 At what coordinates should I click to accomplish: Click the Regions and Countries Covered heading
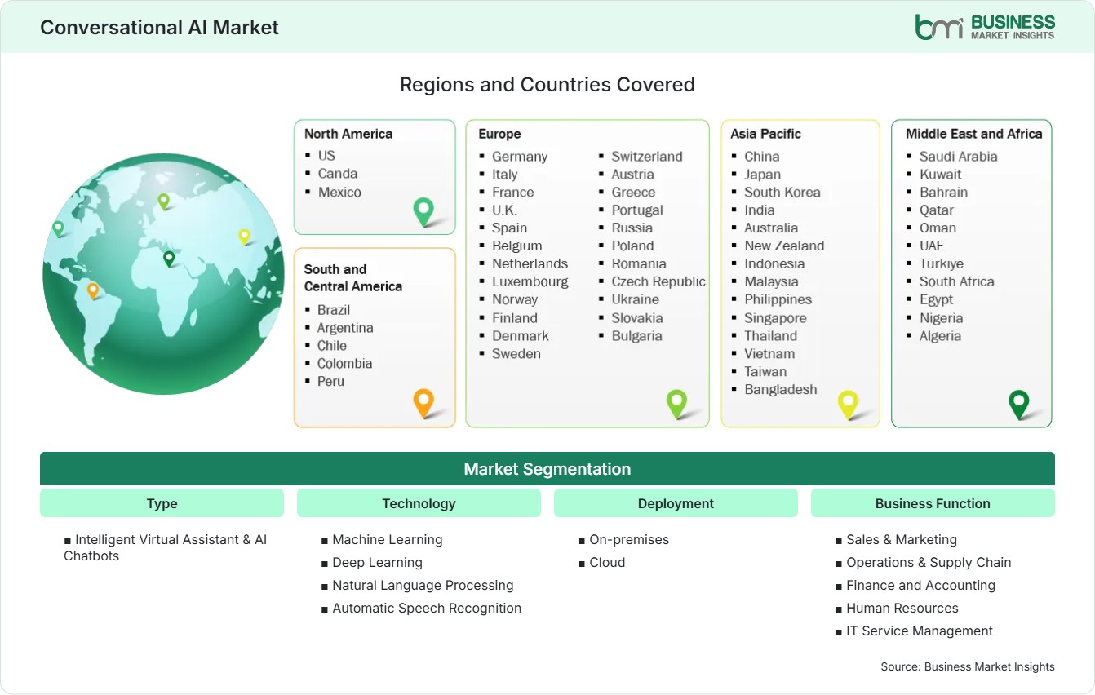[547, 85]
